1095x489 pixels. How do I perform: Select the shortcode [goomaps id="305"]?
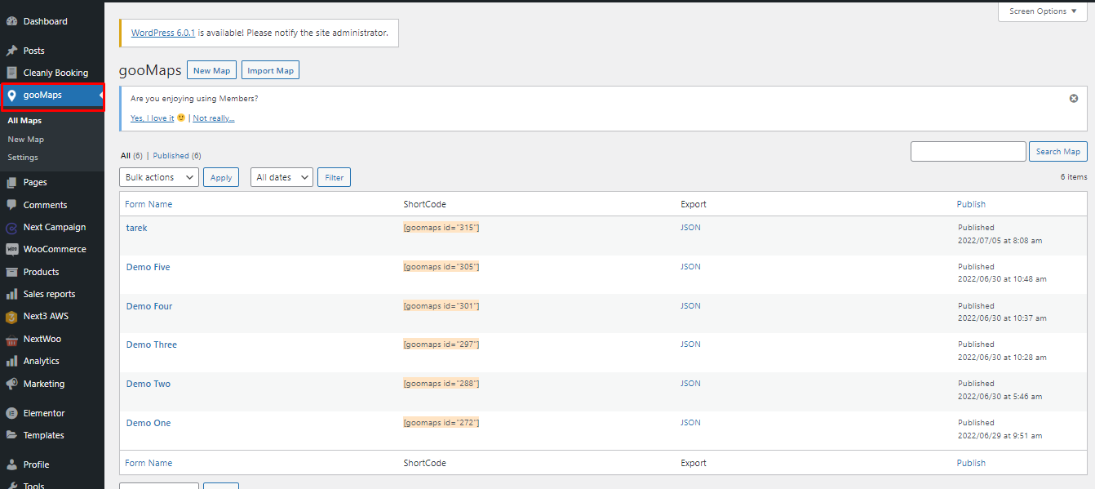click(x=441, y=267)
